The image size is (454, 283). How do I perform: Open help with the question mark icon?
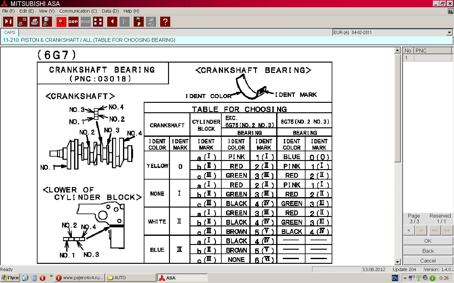coord(165,22)
